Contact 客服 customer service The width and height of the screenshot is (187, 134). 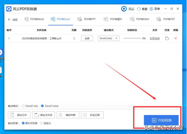142,9
